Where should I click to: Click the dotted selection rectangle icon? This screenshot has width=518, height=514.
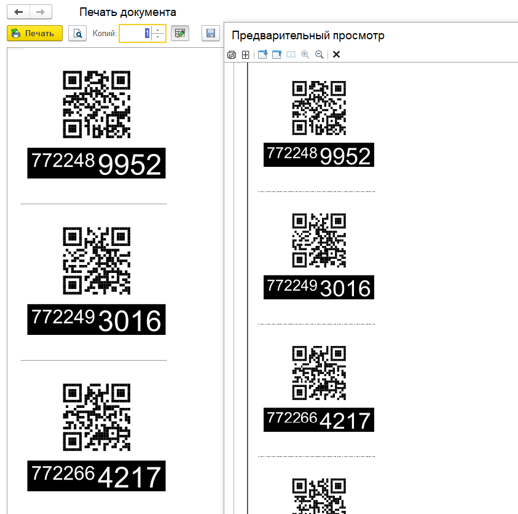291,55
